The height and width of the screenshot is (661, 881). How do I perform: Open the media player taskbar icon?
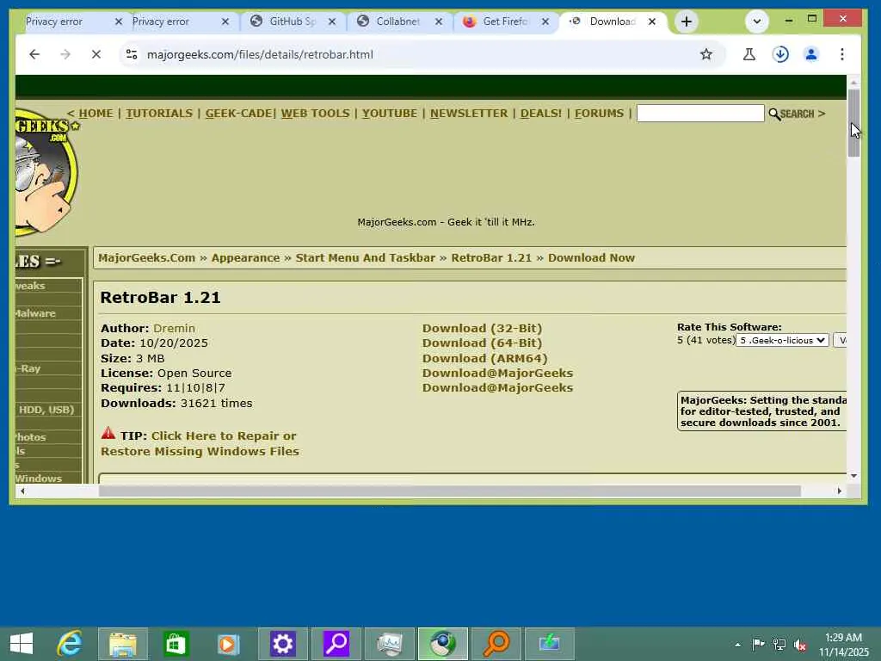point(229,644)
